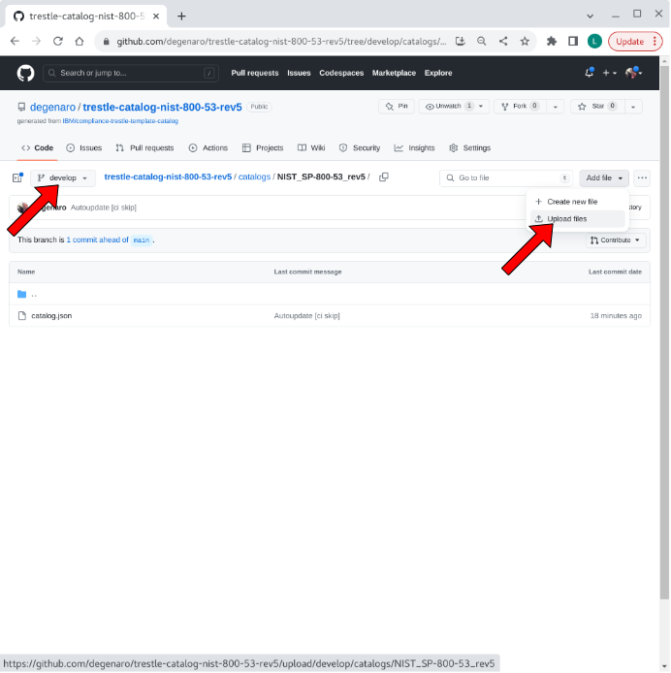Viewport: 671px width, 673px height.
Task: Choose Create new file from menu
Action: click(x=577, y=202)
